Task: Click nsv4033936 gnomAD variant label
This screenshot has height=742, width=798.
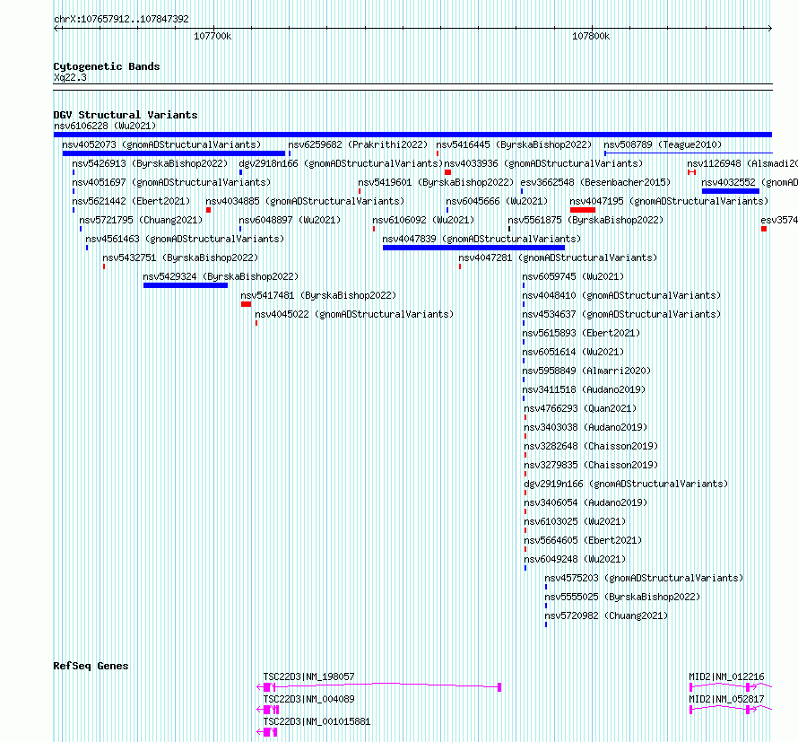Action: coord(543,163)
